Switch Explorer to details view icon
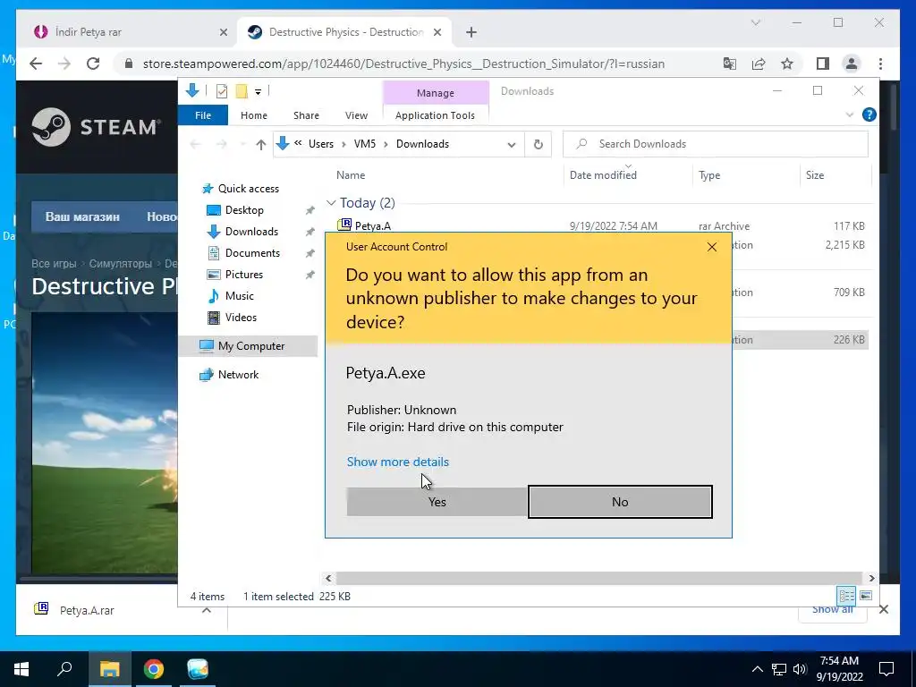Screen dimensions: 916x687 846,595
